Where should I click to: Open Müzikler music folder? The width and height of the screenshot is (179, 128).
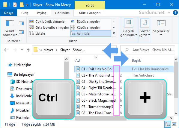(x=20, y=110)
